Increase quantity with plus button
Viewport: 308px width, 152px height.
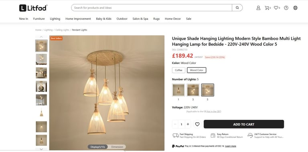[188, 124]
